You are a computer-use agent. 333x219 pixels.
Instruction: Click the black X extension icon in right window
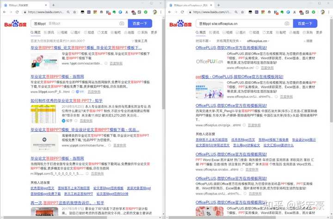click(x=294, y=12)
